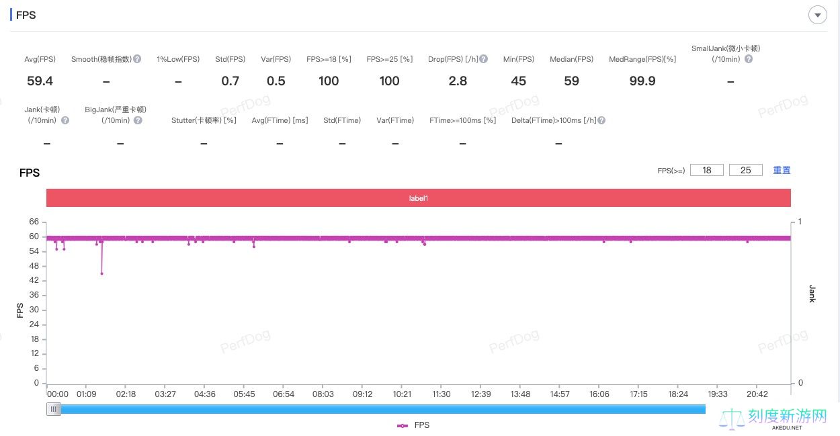840x436 pixels.
Task: Click the Jank(卡顿) question mark icon
Action: pos(65,120)
